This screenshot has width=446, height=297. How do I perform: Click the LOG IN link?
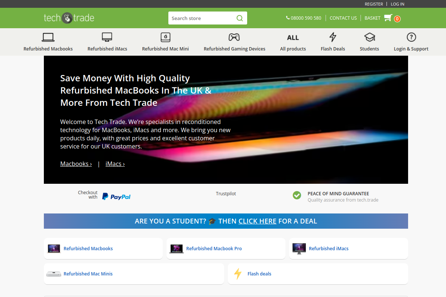click(398, 4)
